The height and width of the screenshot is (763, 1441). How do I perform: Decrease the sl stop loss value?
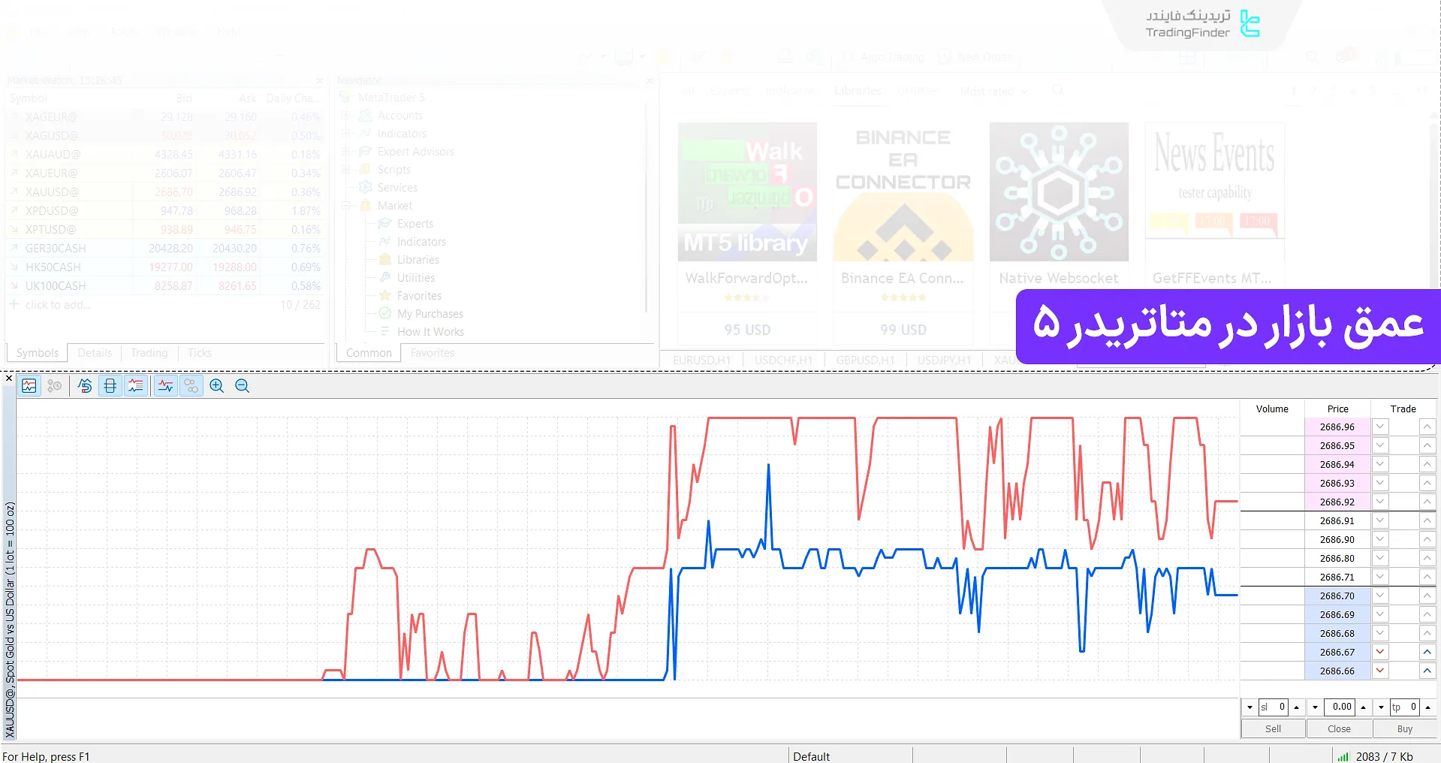[1250, 707]
